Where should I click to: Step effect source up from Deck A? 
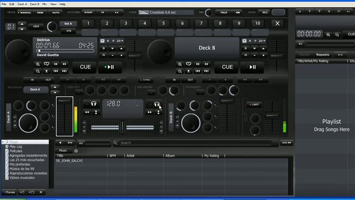click(x=55, y=87)
